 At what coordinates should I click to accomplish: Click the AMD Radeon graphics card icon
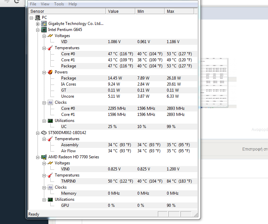[x=44, y=157]
